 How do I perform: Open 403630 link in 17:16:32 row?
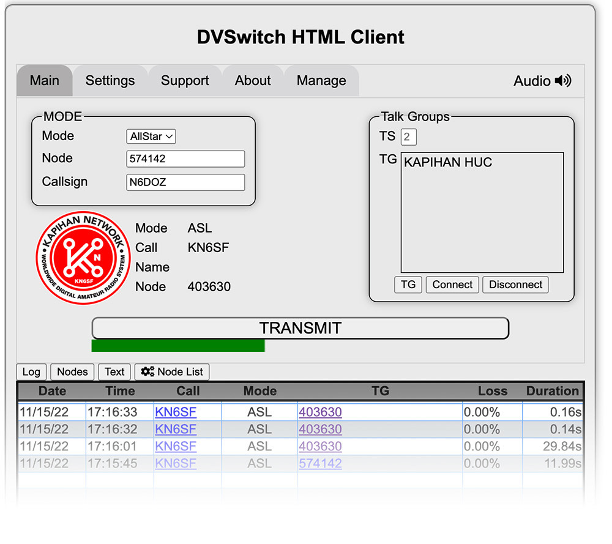pos(321,430)
